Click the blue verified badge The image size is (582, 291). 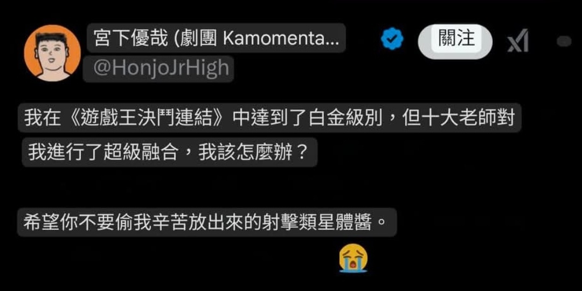tap(392, 39)
